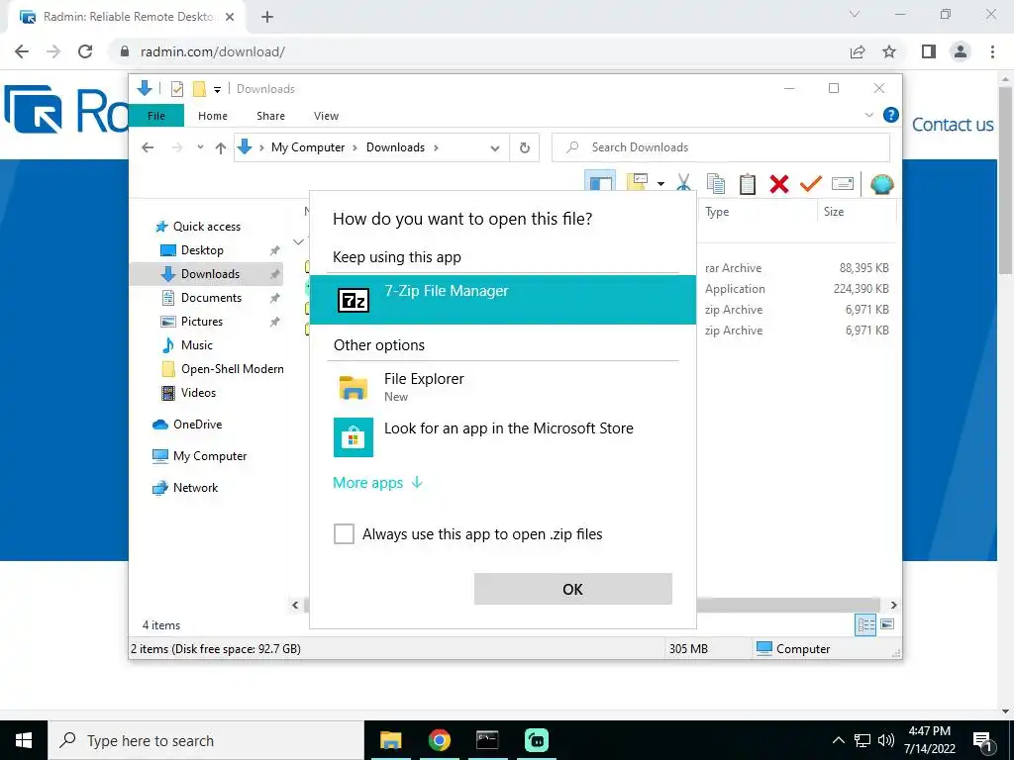The image size is (1014, 760).
Task: Select Pictures in navigation pane
Action: [201, 322]
